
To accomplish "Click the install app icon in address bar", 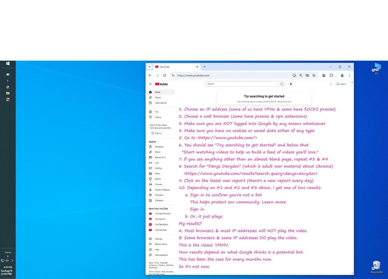I will (x=294, y=75).
